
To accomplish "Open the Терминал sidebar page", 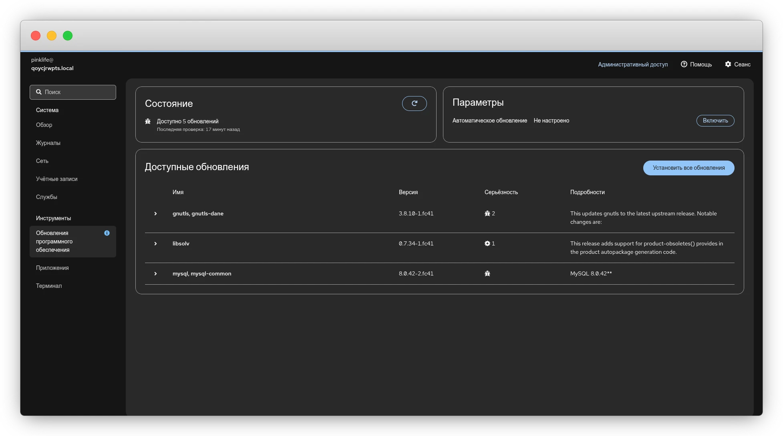I will click(x=49, y=286).
